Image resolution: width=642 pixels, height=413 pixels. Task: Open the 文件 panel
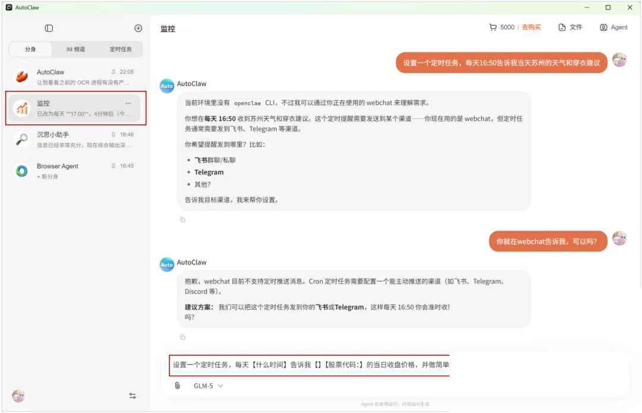tap(570, 27)
